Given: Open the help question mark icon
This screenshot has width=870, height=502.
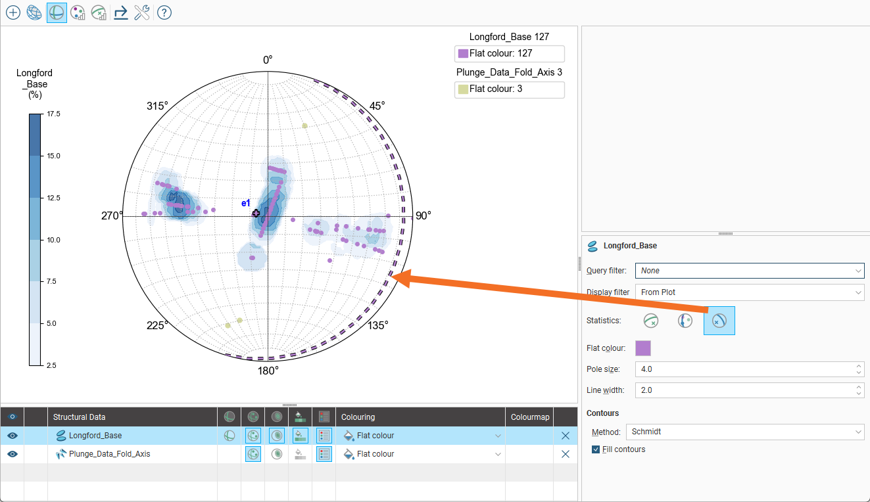Looking at the screenshot, I should (x=164, y=12).
